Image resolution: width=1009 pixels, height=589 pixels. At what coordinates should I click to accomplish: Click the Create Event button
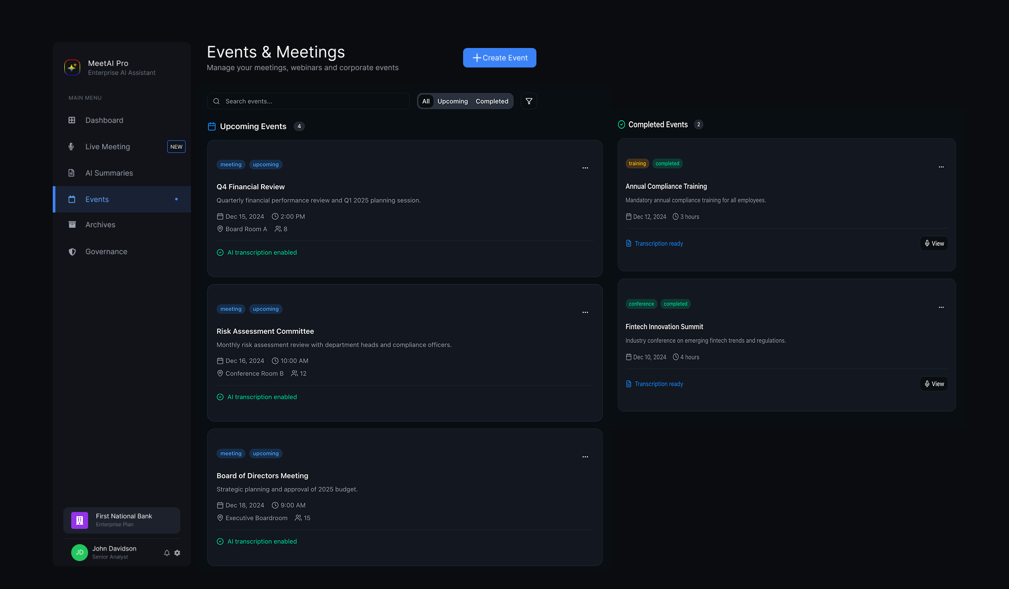pos(499,57)
